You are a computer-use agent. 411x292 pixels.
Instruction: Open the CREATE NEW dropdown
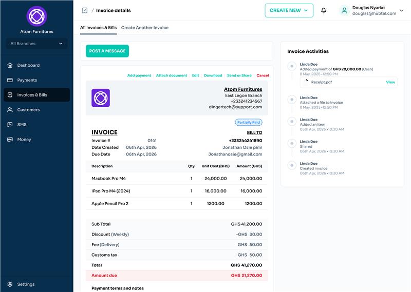click(x=289, y=10)
